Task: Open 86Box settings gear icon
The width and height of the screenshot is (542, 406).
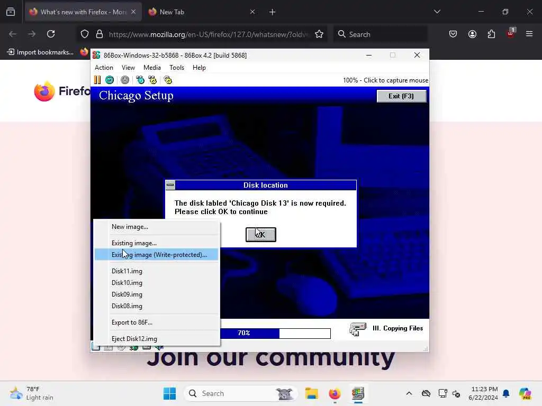Action: (168, 80)
